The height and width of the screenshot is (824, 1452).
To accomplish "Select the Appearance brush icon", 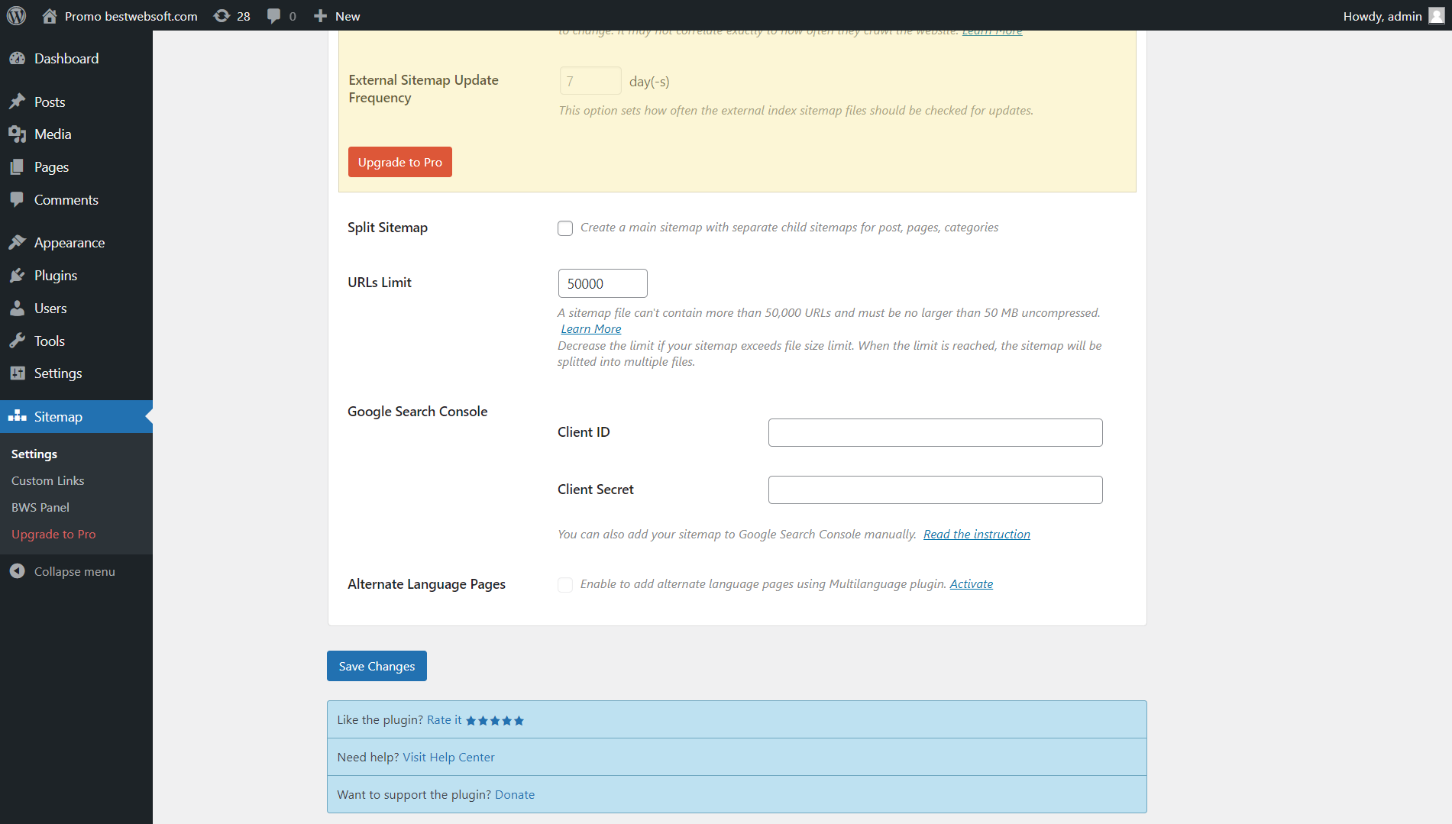I will (x=18, y=242).
